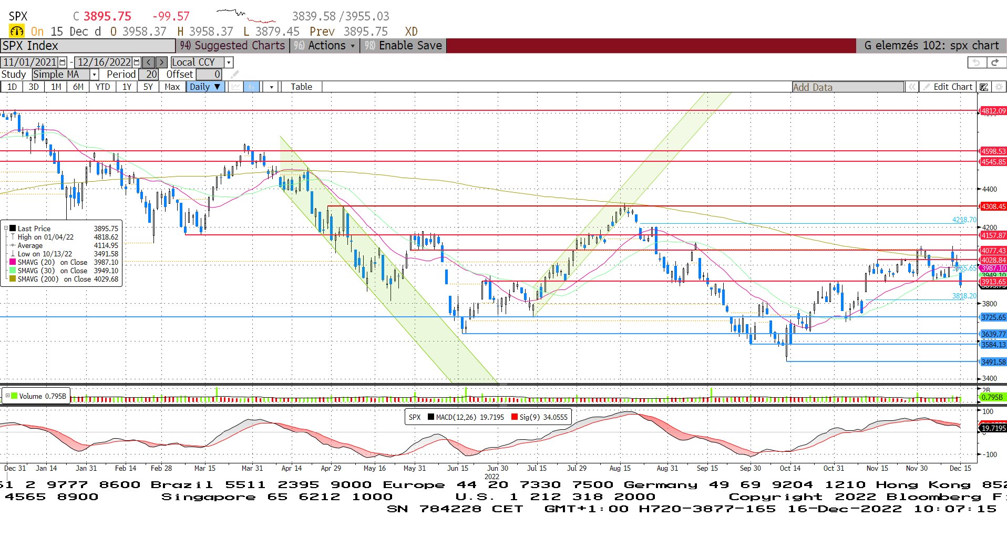Click the Edit Chart button

coord(948,87)
